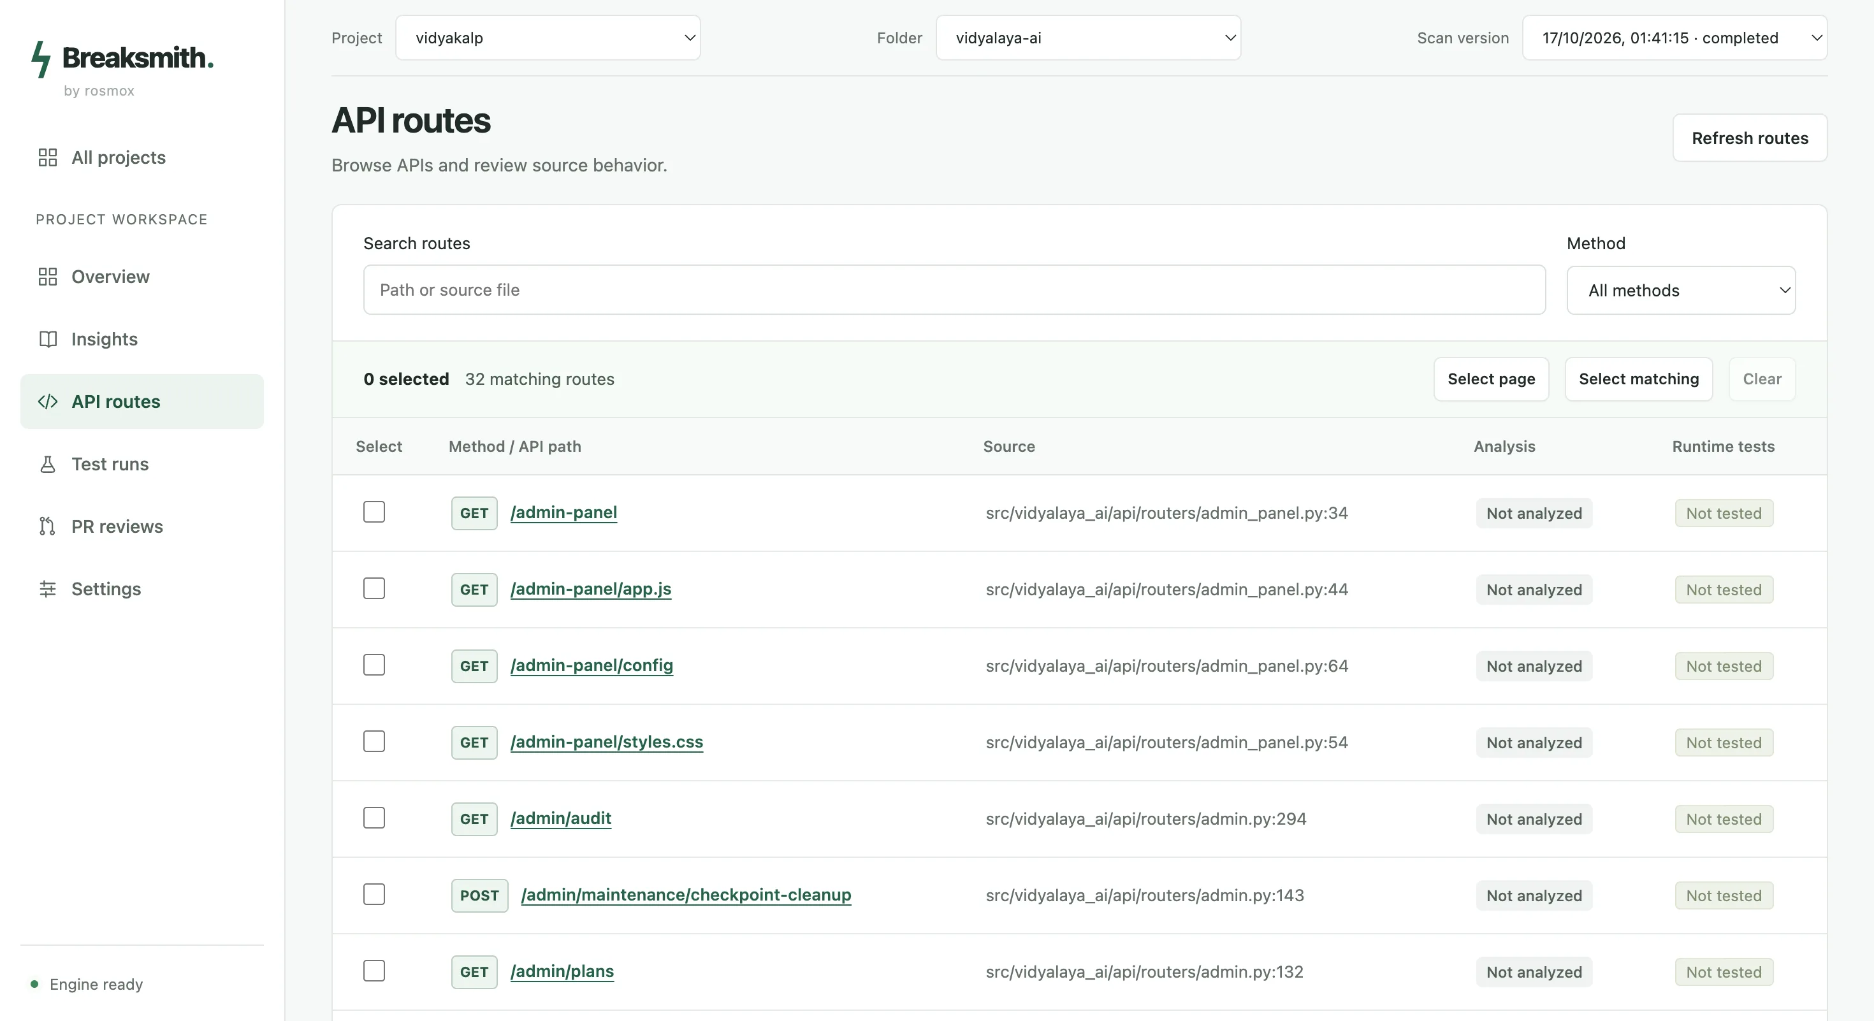Open Insights in the sidebar
This screenshot has height=1021, width=1874.
click(x=142, y=340)
